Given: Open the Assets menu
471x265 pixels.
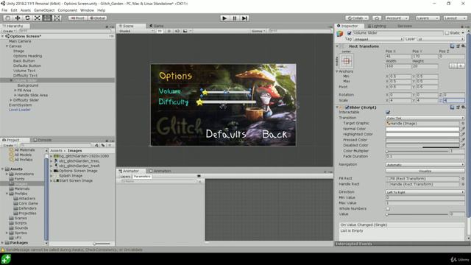Looking at the screenshot, I should (26, 10).
